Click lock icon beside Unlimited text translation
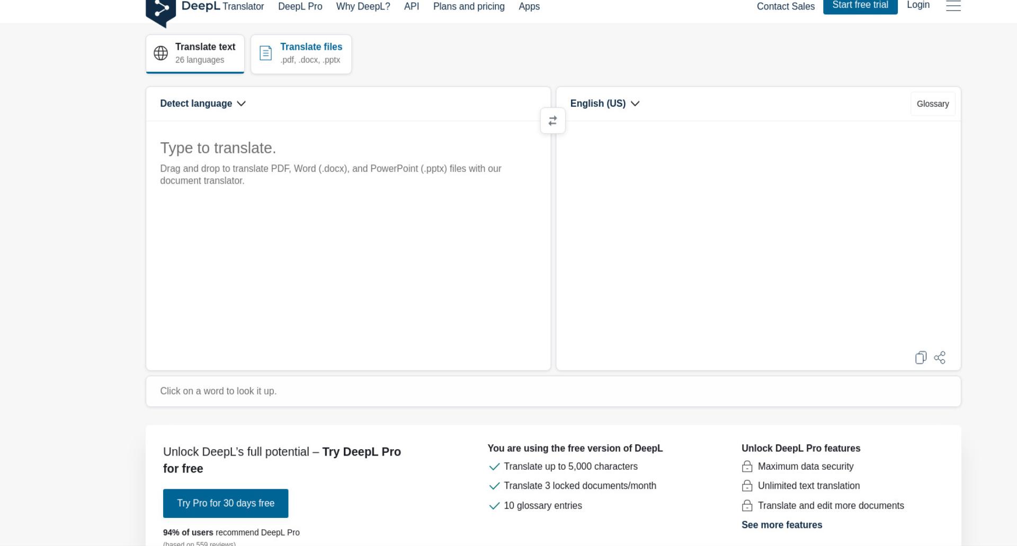 (747, 486)
